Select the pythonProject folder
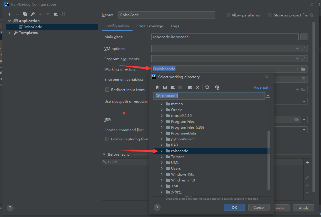The image size is (321, 217). click(183, 139)
